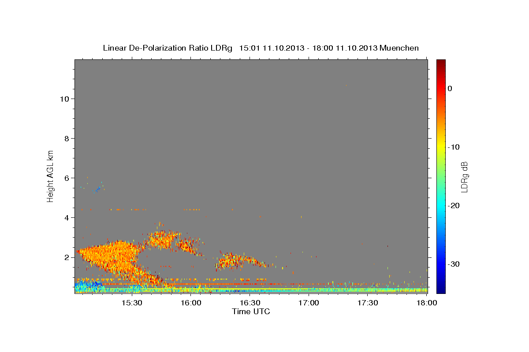Click the height tick label 2
The height and width of the screenshot is (352, 529).
(x=67, y=257)
